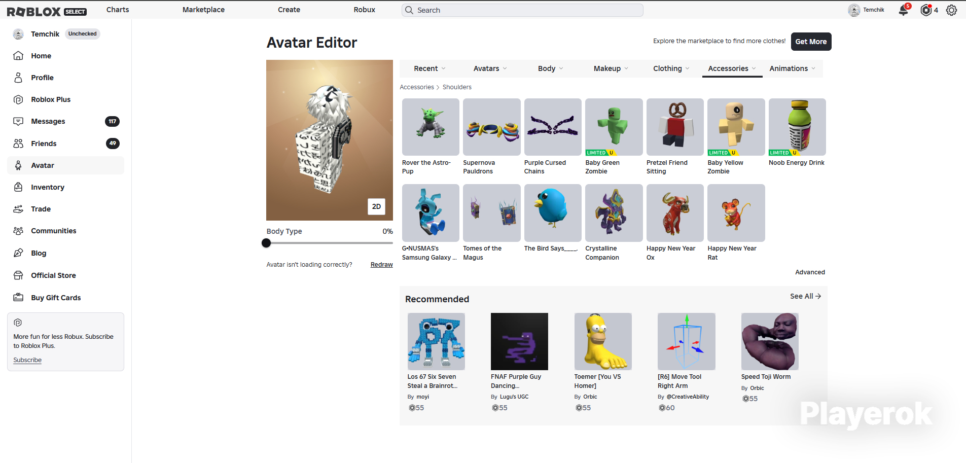This screenshot has height=463, width=966.
Task: Open the FNAF Purple Guy Dancing item
Action: pos(519,341)
